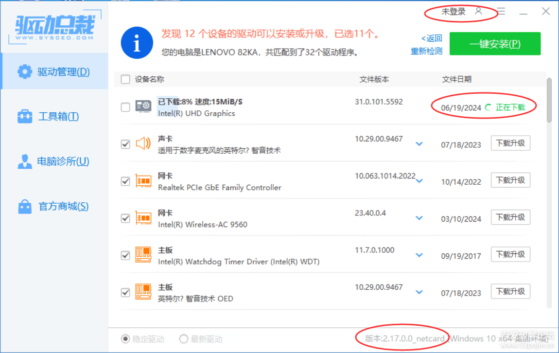Expand version dropdown for 声卡 driver
The width and height of the screenshot is (559, 353).
point(419,144)
